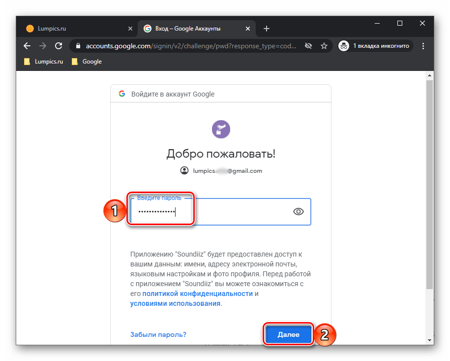Reload the page with refresh icon
Image resolution: width=450 pixels, height=361 pixels.
pyautogui.click(x=59, y=46)
